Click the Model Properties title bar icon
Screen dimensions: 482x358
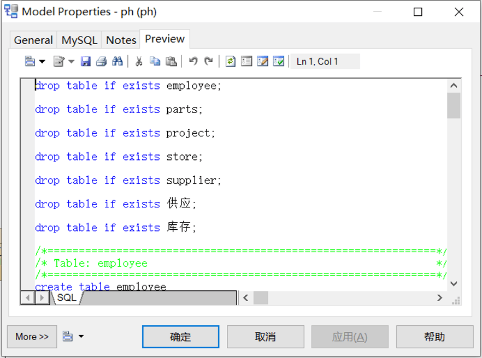click(x=11, y=11)
